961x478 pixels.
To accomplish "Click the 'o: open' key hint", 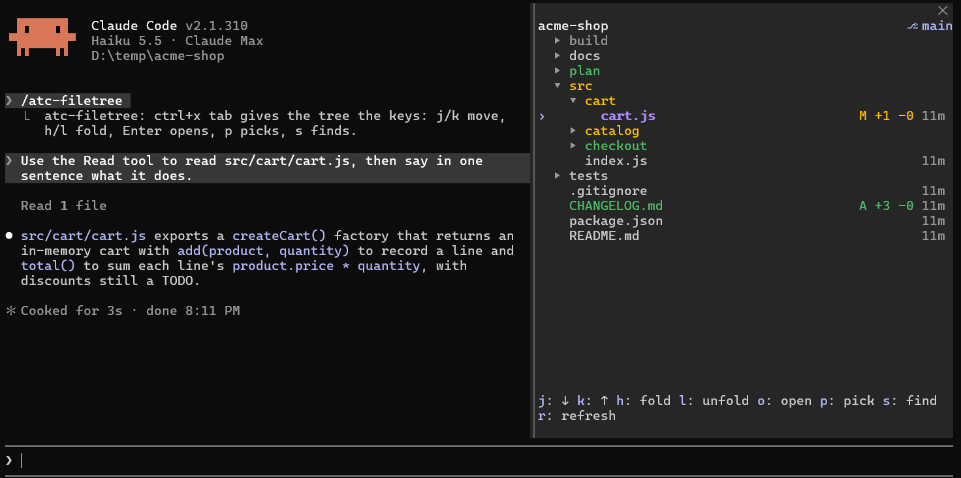I will (785, 400).
